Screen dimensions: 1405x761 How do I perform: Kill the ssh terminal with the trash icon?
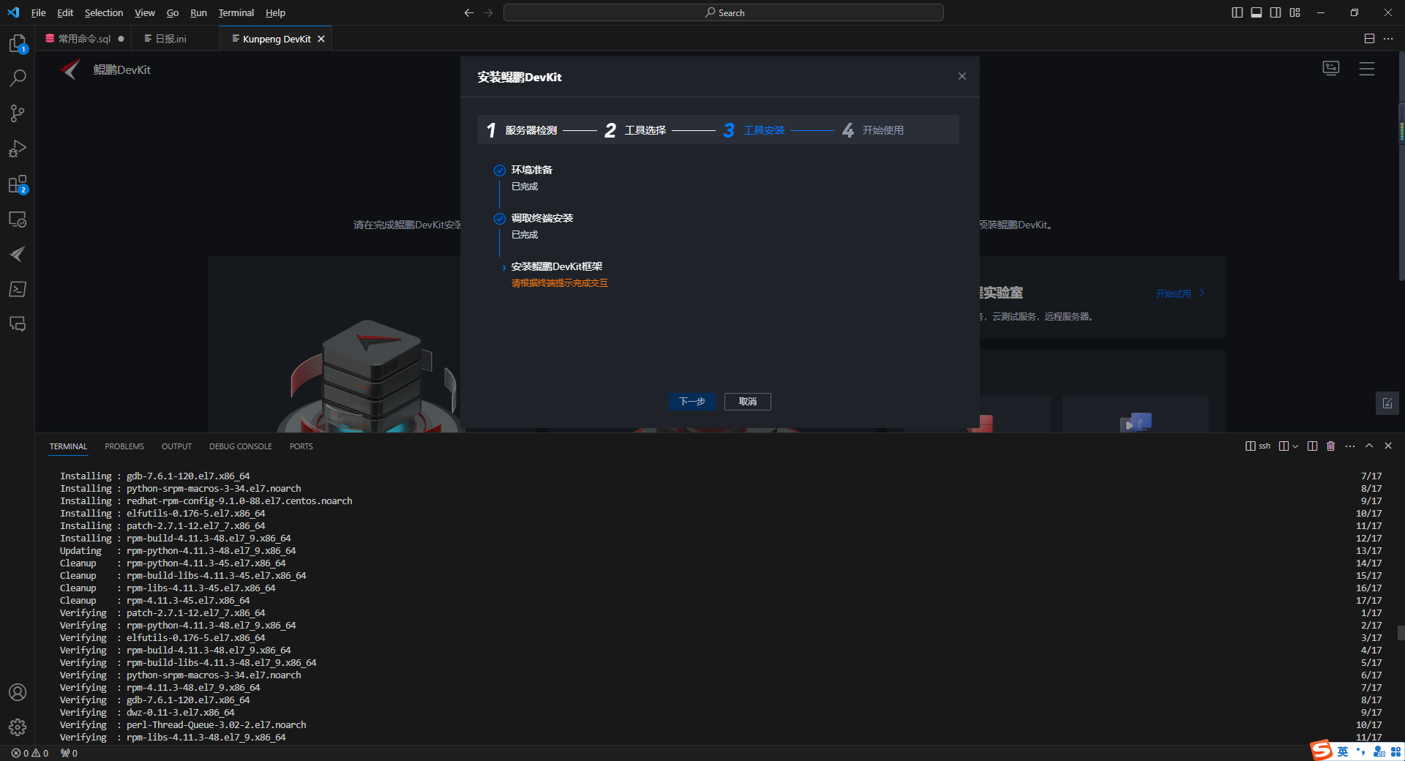point(1330,446)
